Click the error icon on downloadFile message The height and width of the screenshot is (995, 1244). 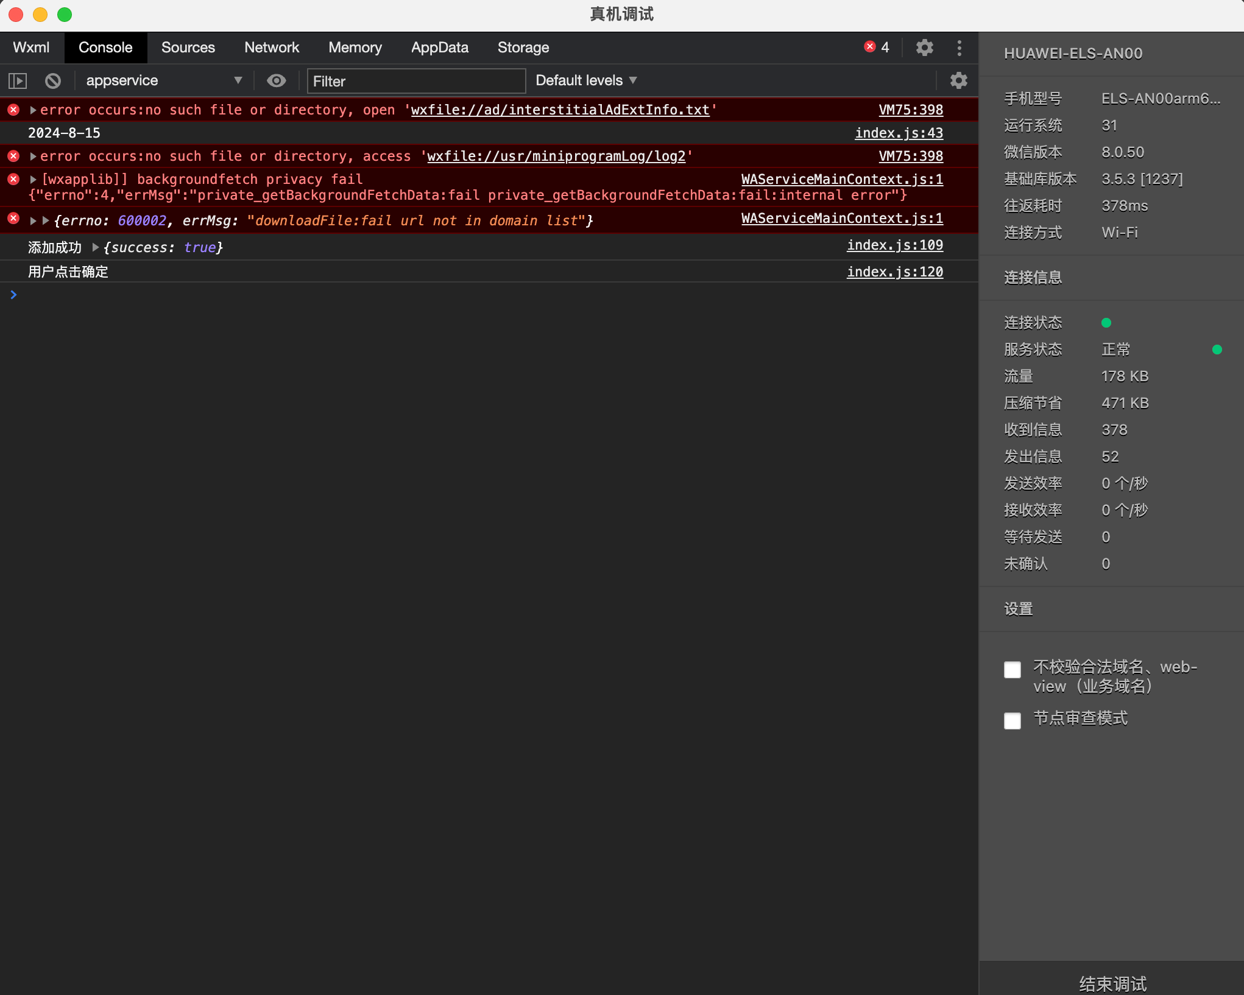pyautogui.click(x=13, y=218)
